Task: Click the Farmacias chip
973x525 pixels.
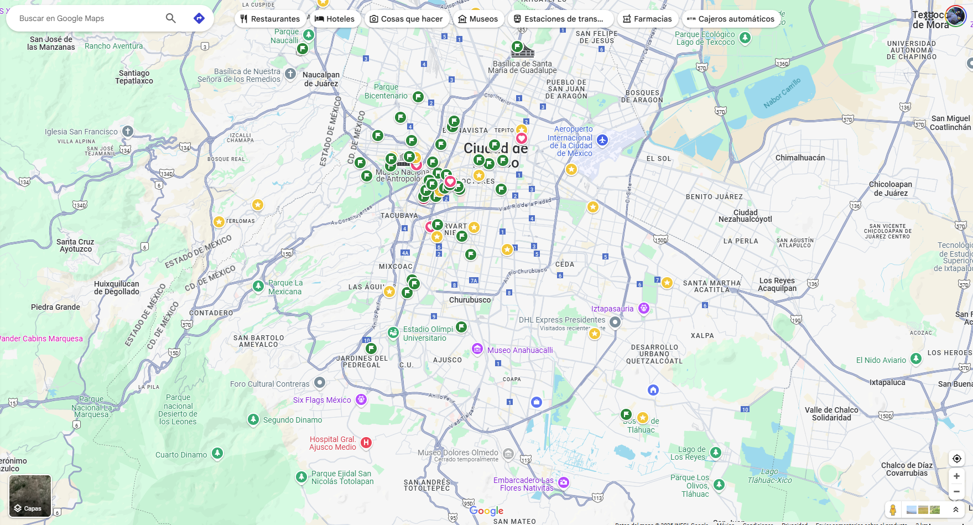Action: point(647,19)
